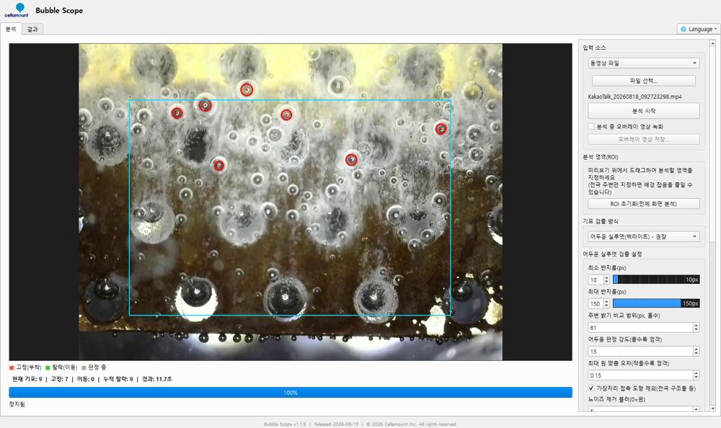Increase the minimum radius spinner value
Screen dimensions: 721x428
[606, 277]
